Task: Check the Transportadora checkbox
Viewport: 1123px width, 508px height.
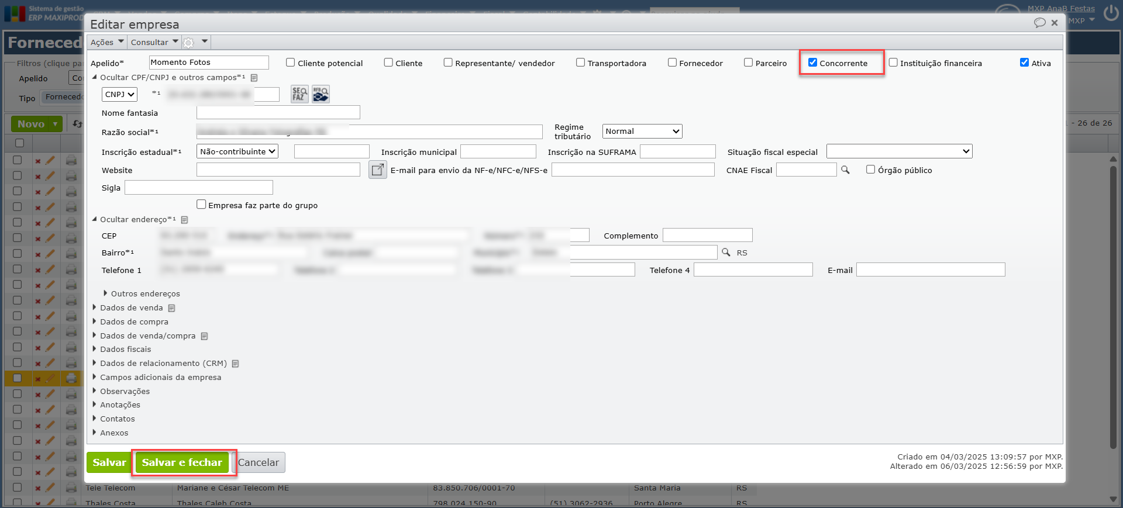Action: point(580,63)
